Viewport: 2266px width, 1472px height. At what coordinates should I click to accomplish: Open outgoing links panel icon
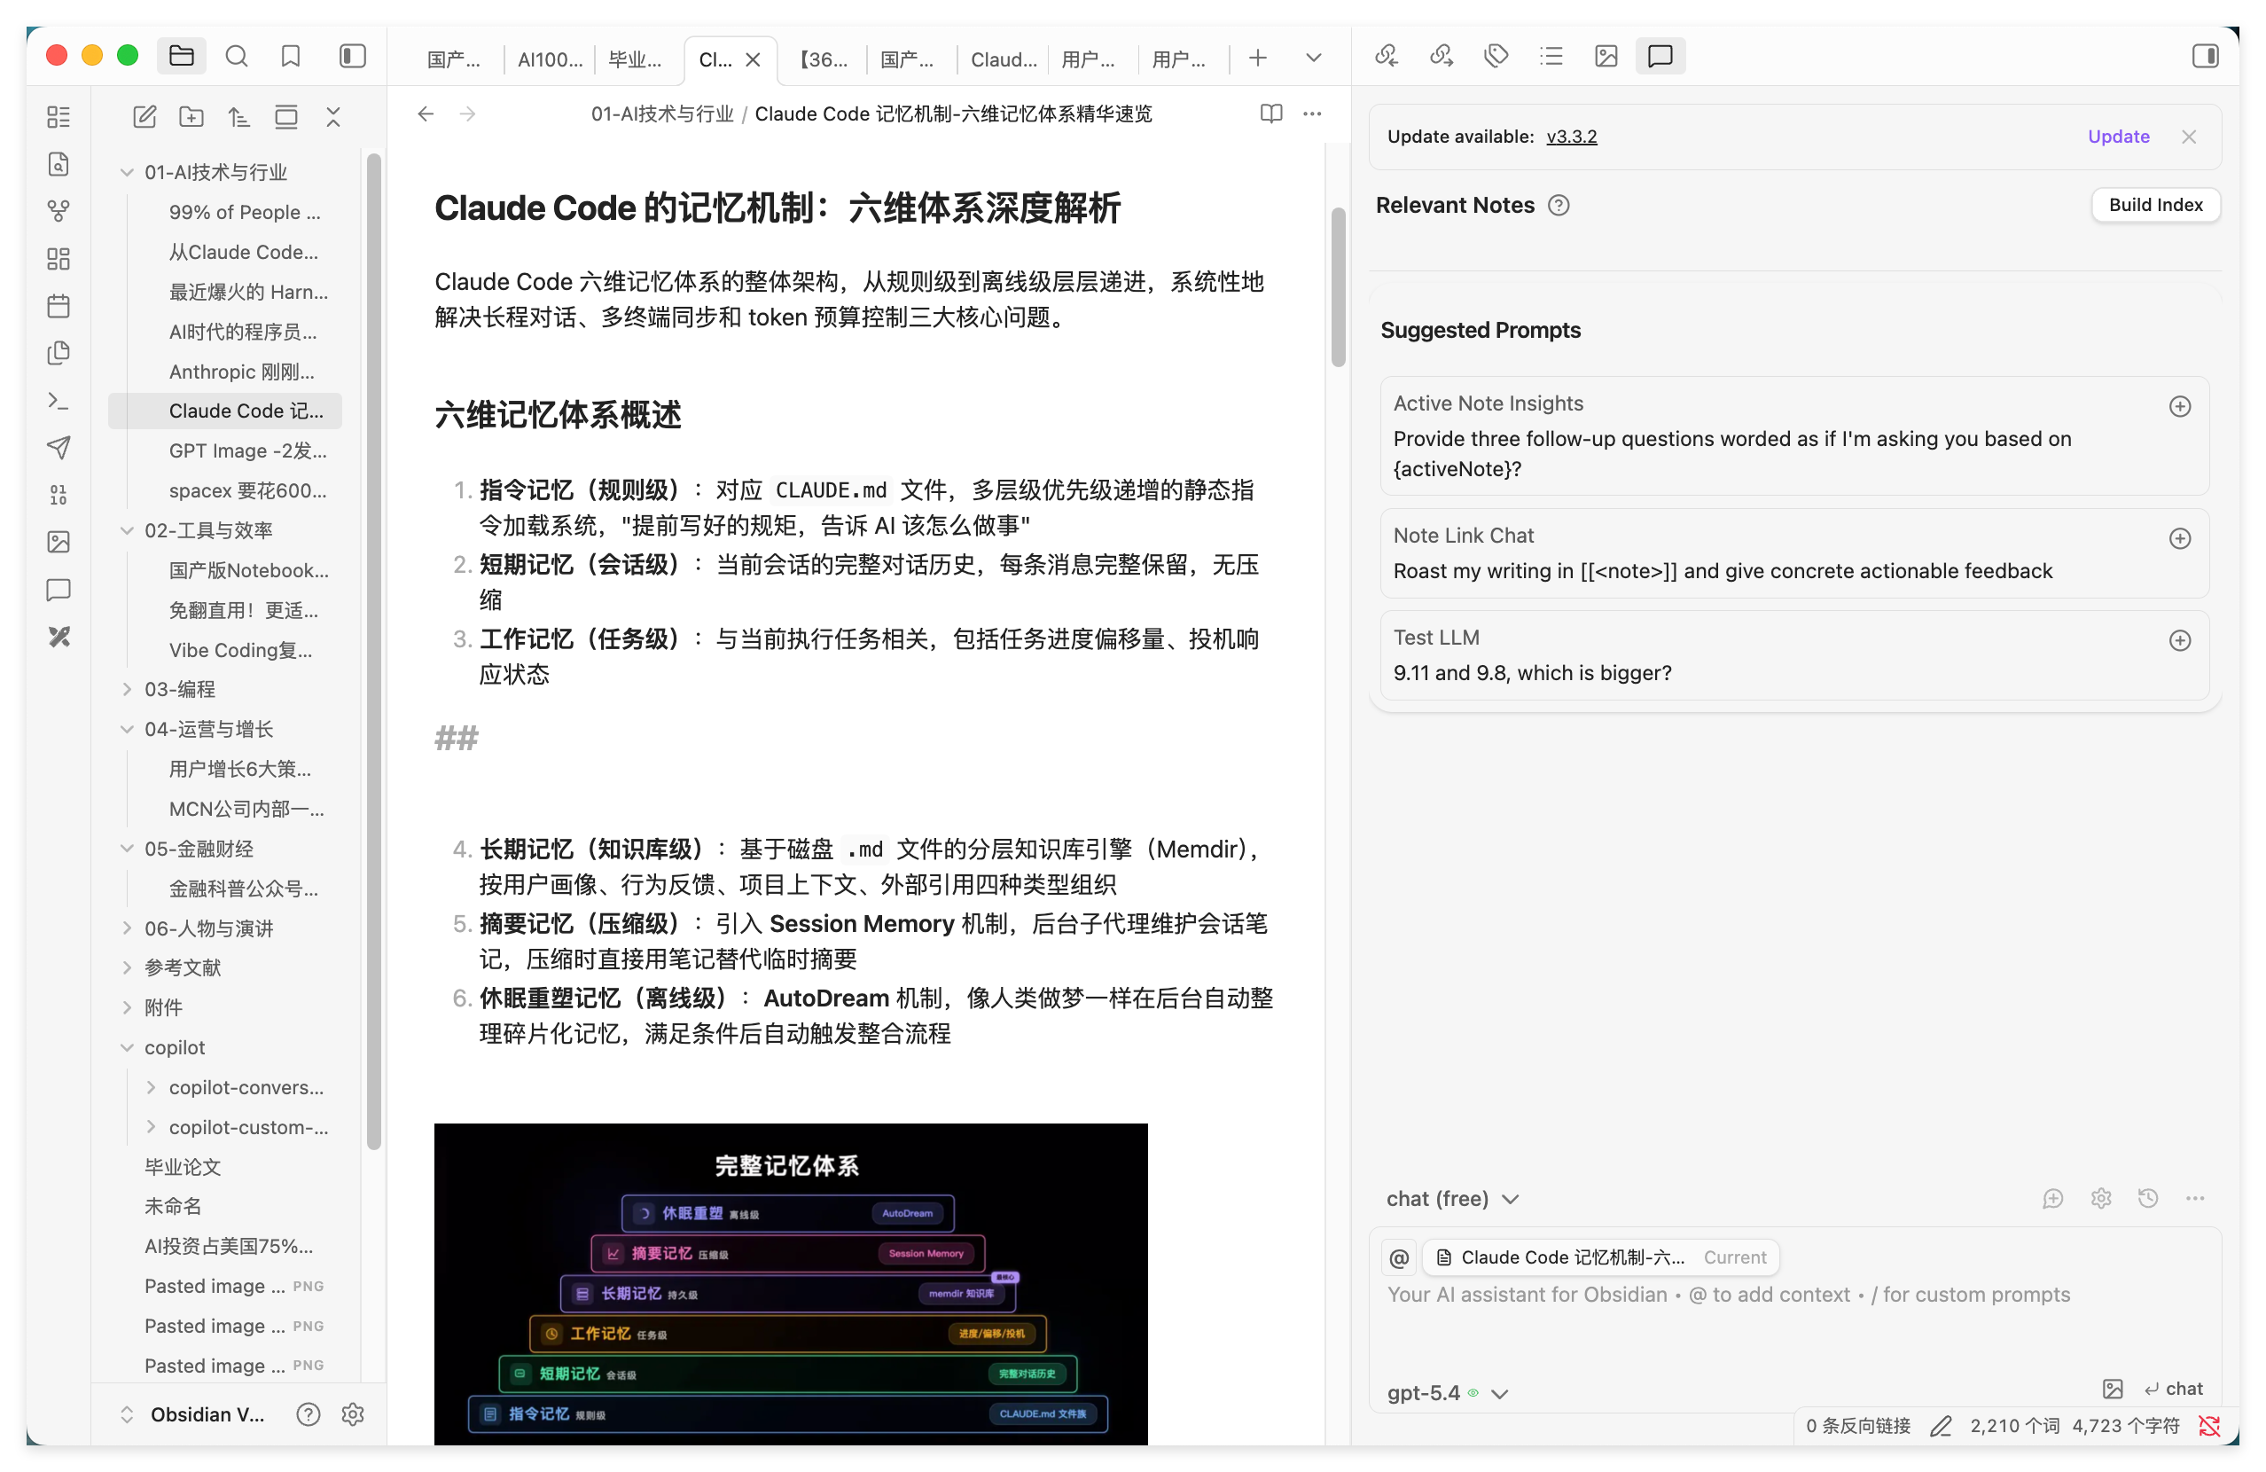pos(1442,56)
